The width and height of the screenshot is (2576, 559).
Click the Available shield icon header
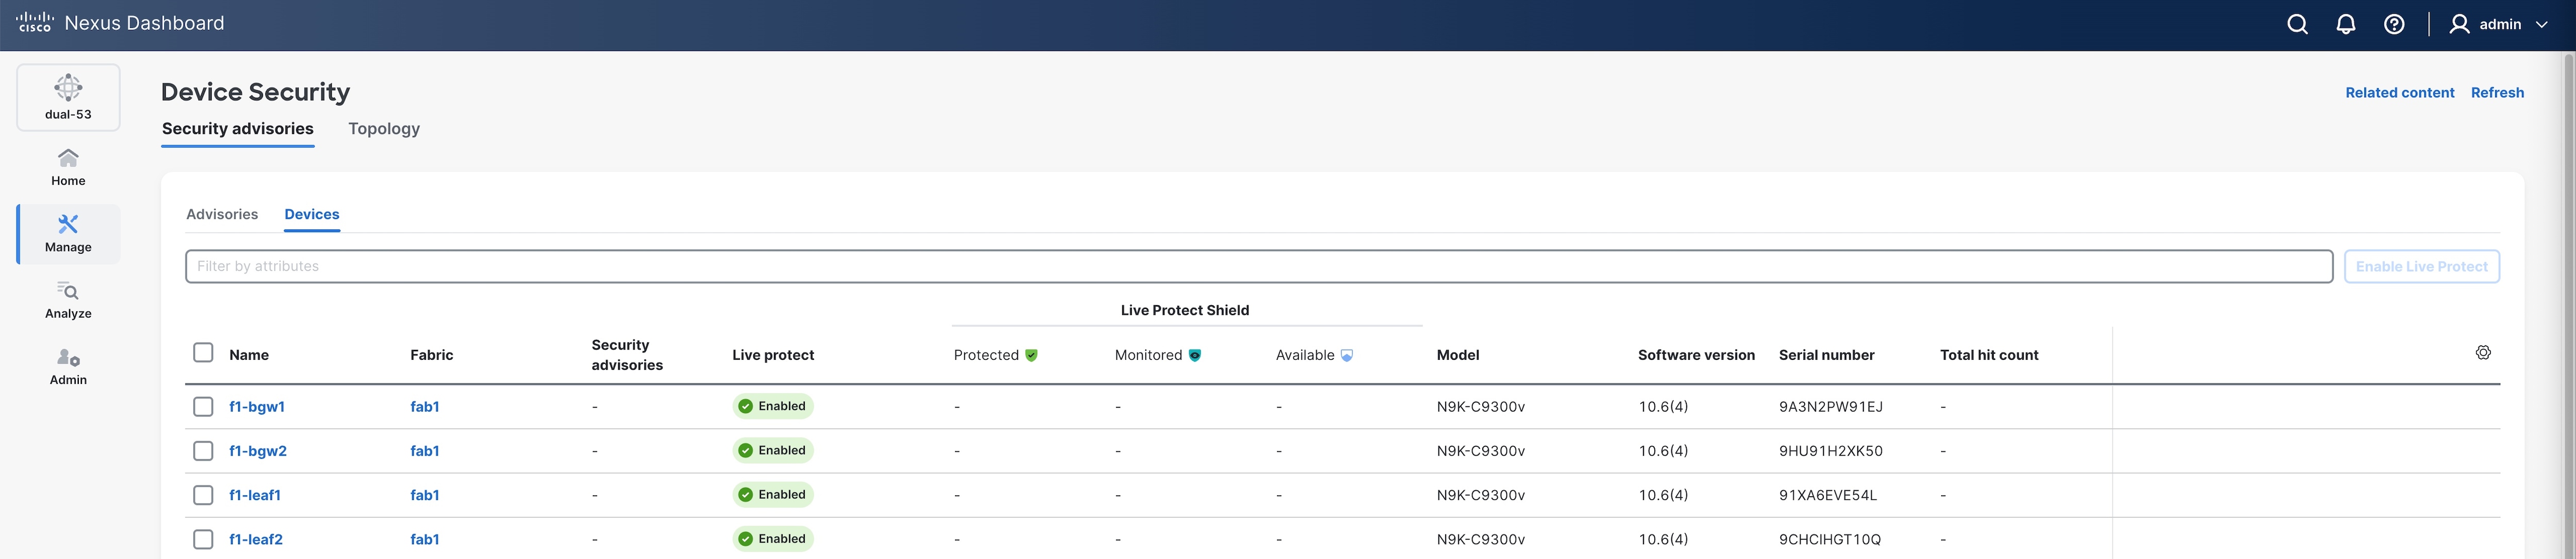tap(1346, 354)
